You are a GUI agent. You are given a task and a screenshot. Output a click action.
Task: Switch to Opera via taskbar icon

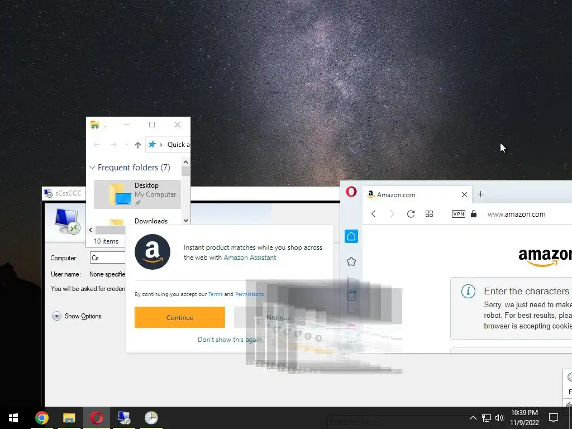pos(96,418)
